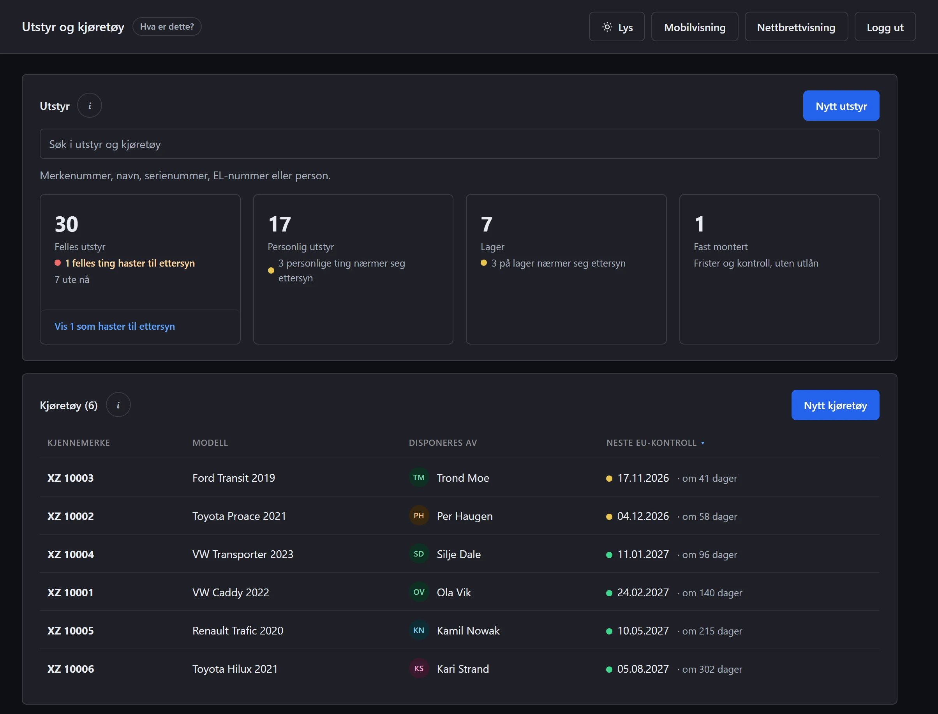Open the 'Hva er dette?' help pill
Viewport: 938px width, 714px height.
pos(167,27)
